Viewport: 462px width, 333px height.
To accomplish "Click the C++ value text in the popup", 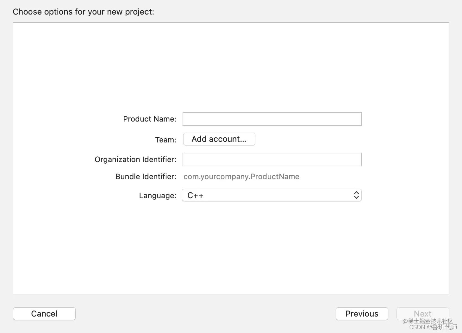I will tap(195, 195).
